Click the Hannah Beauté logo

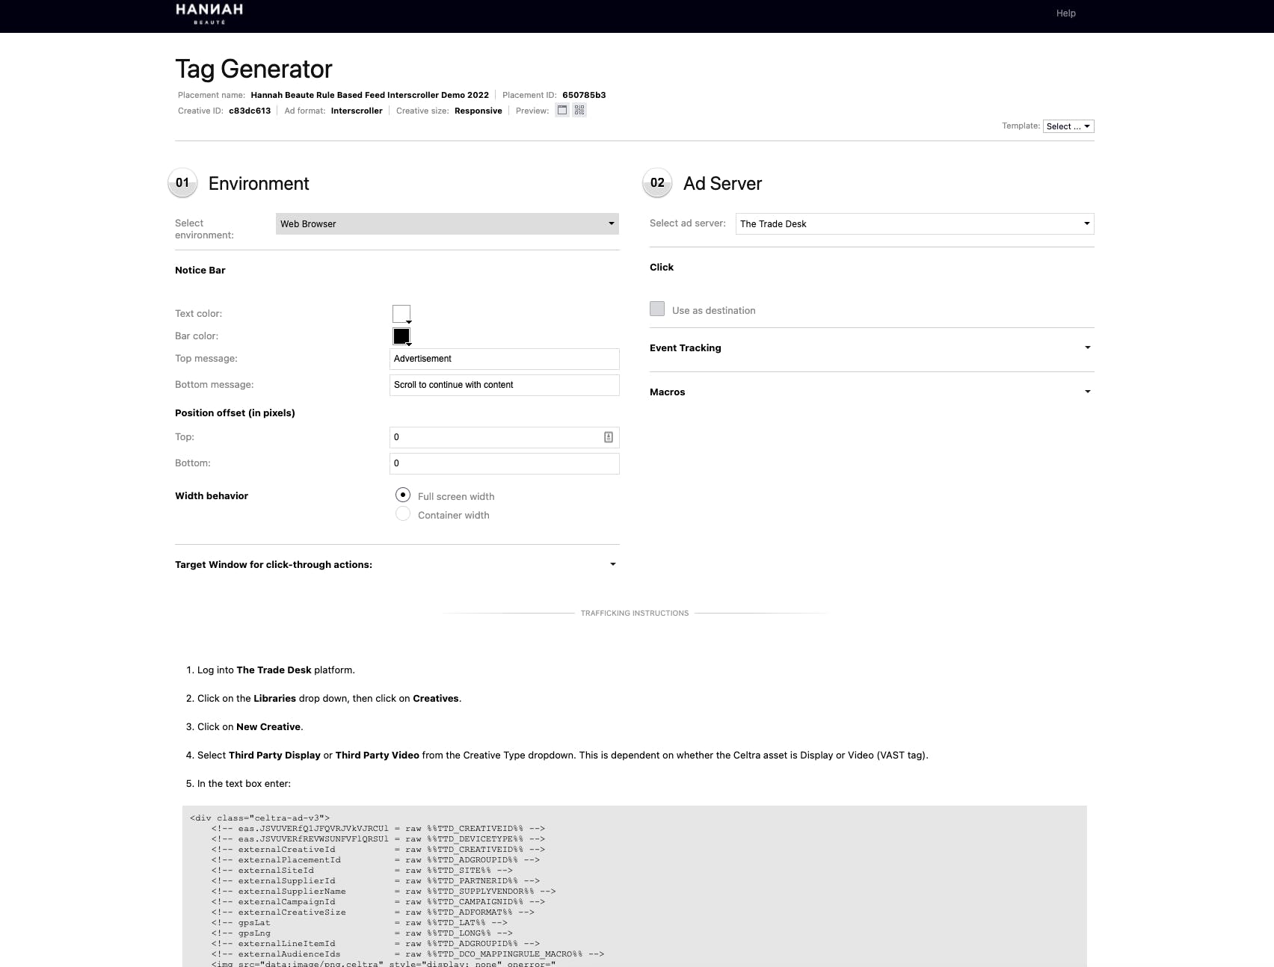click(209, 13)
